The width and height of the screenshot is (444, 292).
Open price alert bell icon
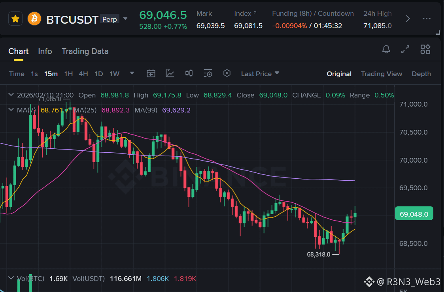(x=386, y=49)
